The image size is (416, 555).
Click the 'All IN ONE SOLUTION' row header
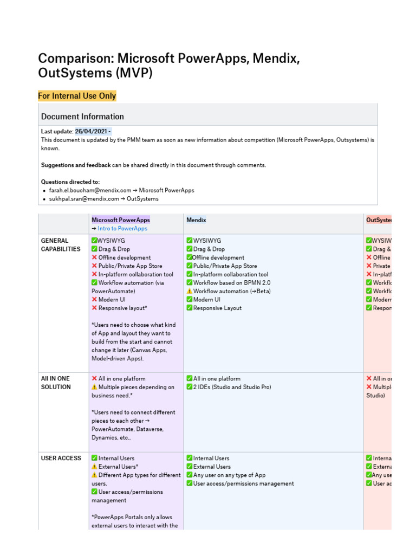(x=56, y=383)
